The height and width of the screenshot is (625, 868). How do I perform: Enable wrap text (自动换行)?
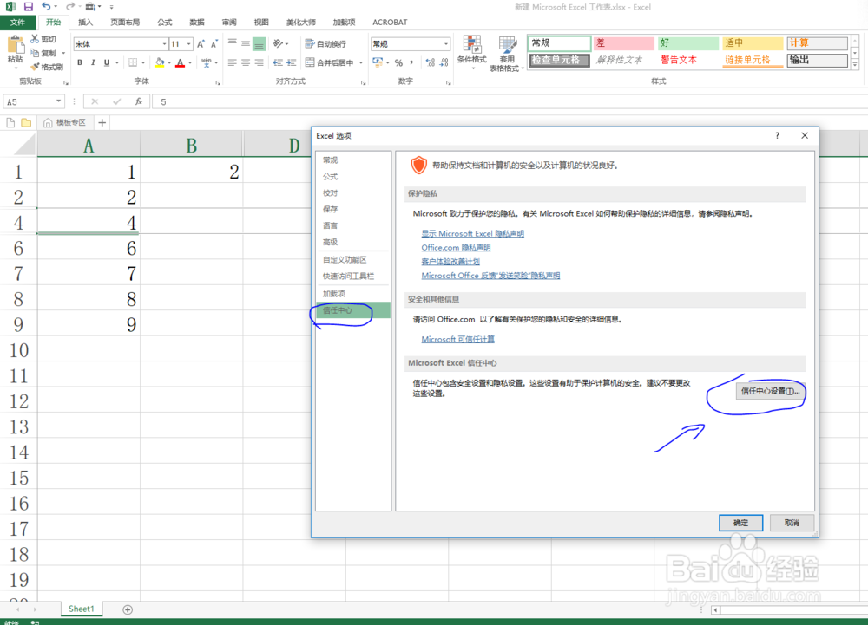pyautogui.click(x=326, y=43)
